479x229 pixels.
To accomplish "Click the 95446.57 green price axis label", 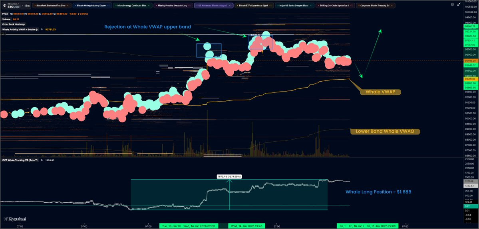I will 470,65.
